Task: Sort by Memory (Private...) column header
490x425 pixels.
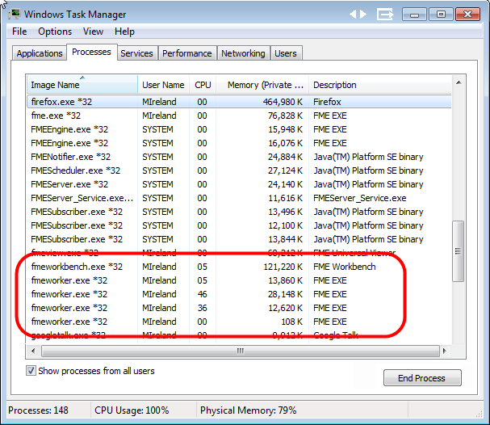Action: click(x=262, y=85)
